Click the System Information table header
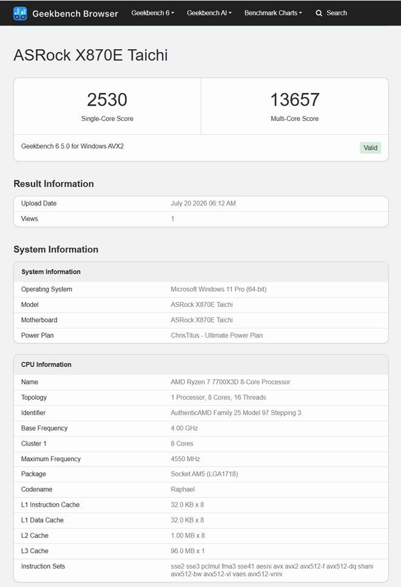 pyautogui.click(x=51, y=272)
